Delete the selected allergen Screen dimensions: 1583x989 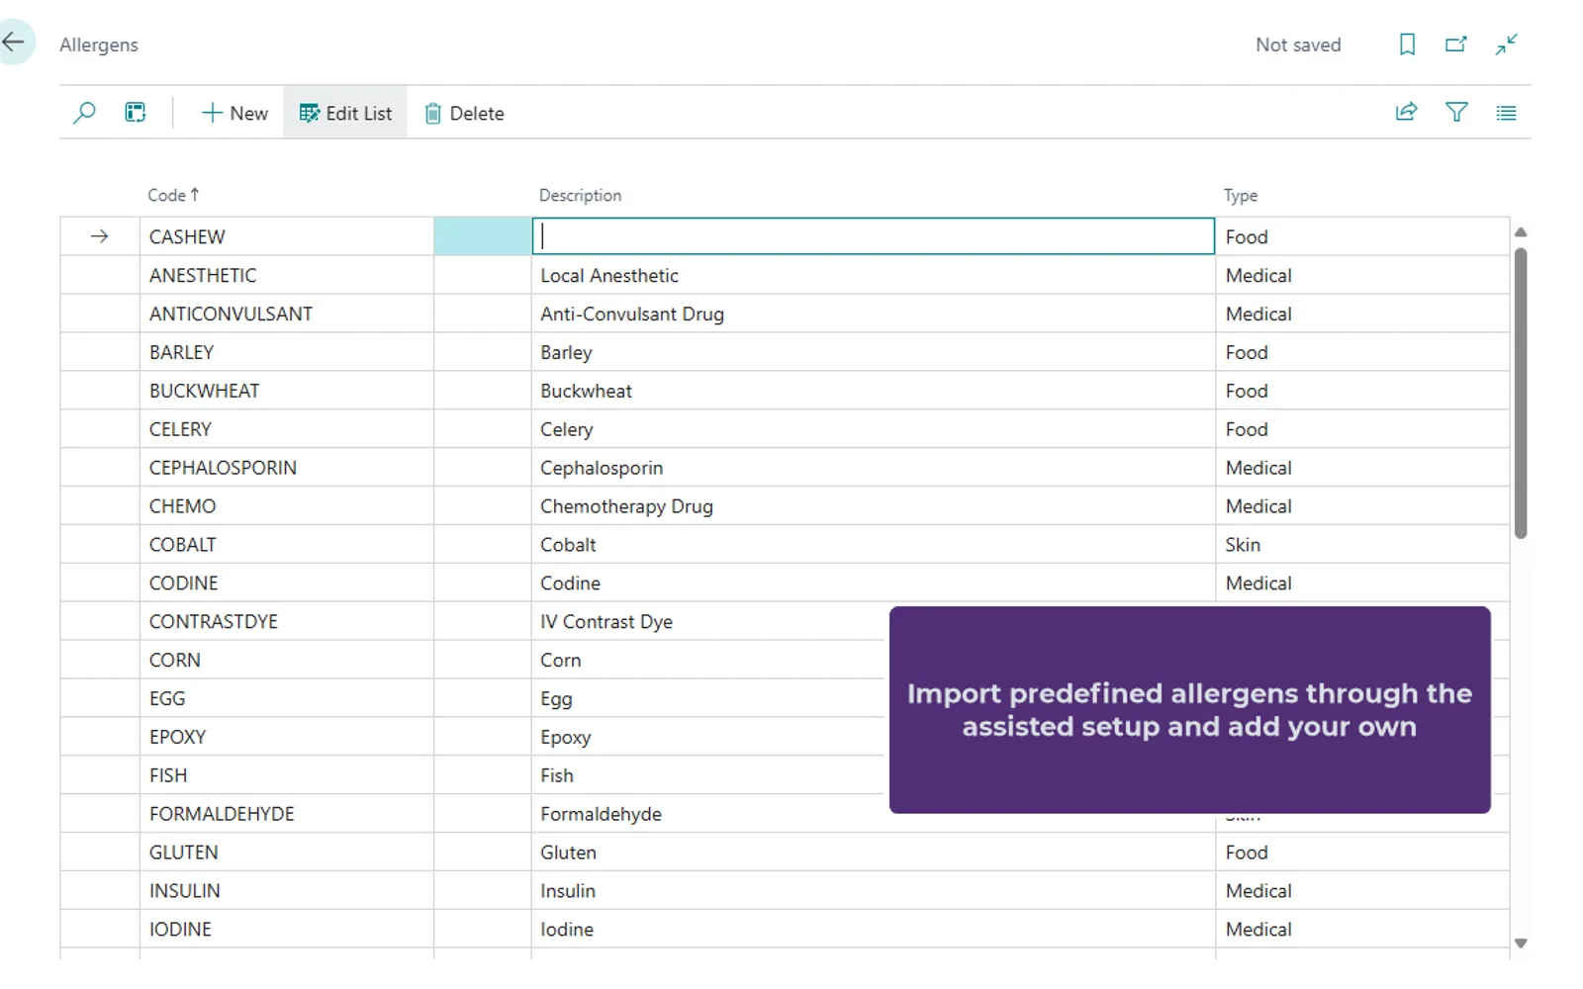pos(464,113)
